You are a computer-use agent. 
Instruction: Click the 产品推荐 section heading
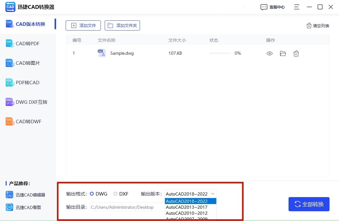click(20, 184)
